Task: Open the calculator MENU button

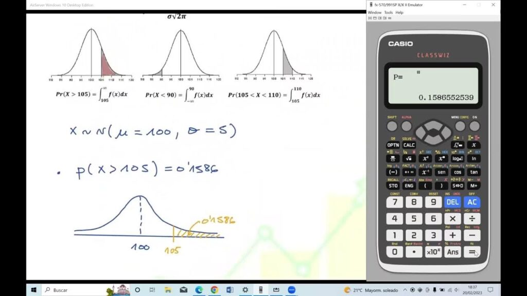Action: 460,126
